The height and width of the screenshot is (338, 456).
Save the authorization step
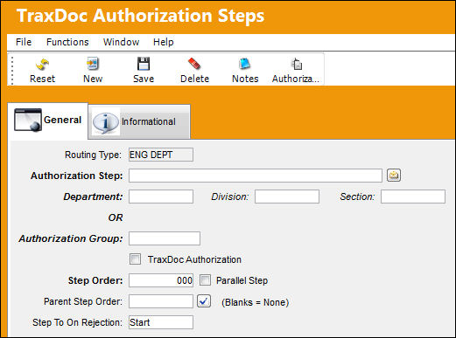[144, 71]
